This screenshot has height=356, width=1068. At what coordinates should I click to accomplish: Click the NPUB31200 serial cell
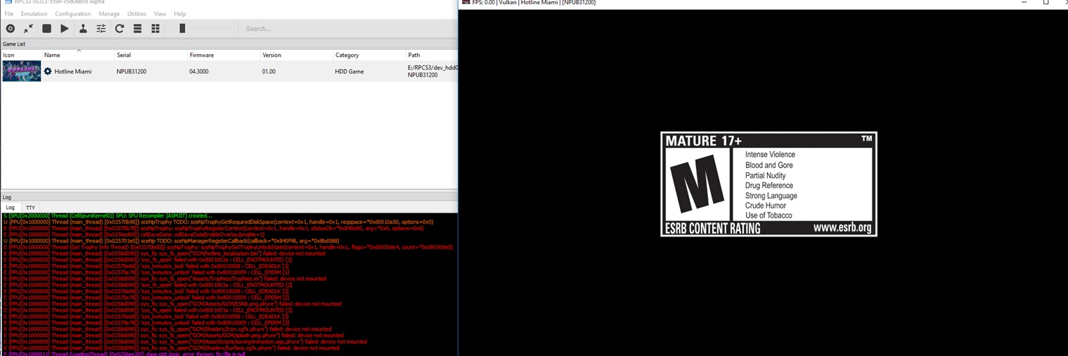[x=131, y=72]
